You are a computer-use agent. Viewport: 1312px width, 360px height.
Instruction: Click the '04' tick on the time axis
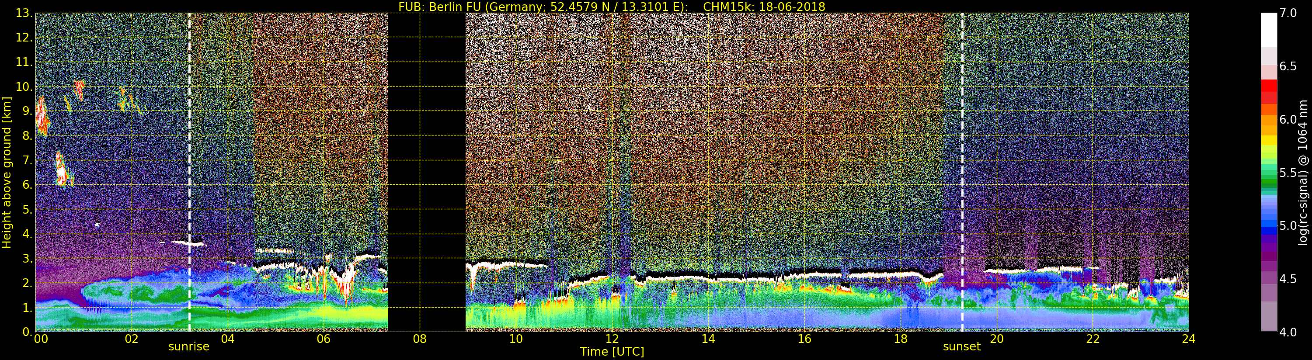tap(228, 339)
